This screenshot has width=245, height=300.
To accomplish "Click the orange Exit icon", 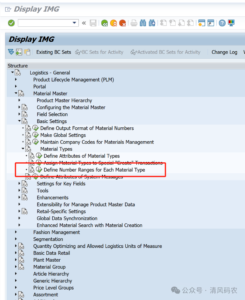I will [114, 23].
